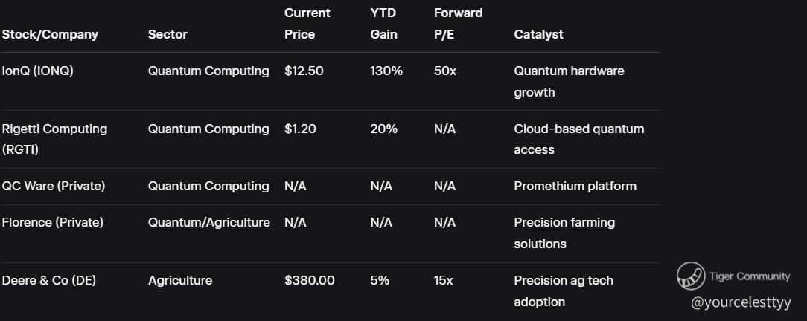Click the Quantum/Agriculture sector cell
The width and height of the screenshot is (807, 321).
(x=209, y=222)
